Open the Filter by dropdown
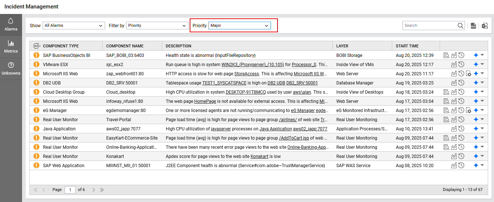The image size is (494, 202). pyautogui.click(x=157, y=26)
